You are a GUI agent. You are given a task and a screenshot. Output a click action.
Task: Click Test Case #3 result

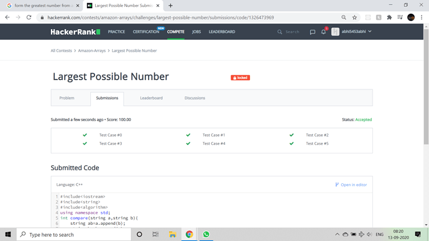tap(111, 143)
